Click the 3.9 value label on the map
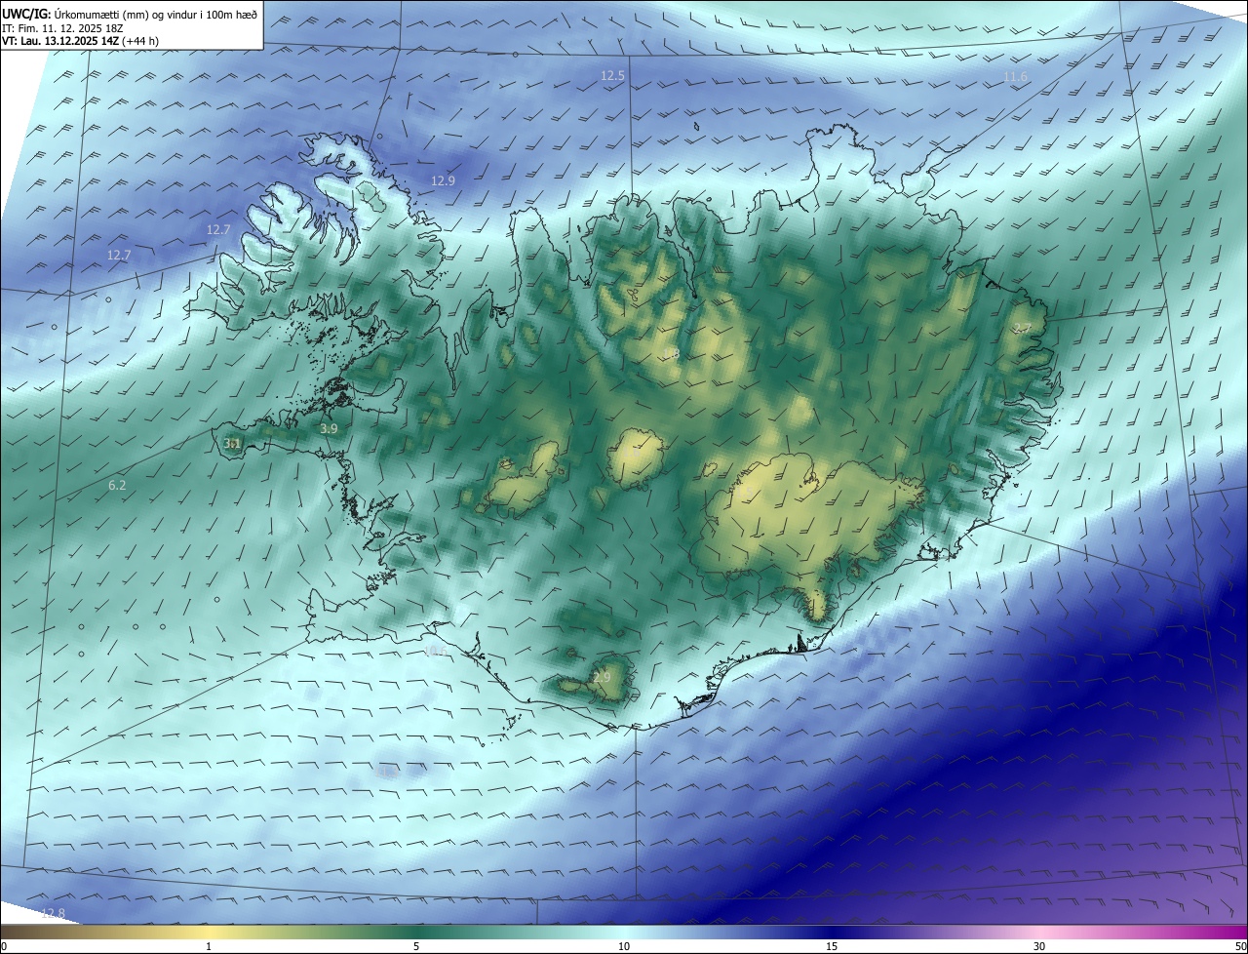The image size is (1248, 954). click(329, 429)
